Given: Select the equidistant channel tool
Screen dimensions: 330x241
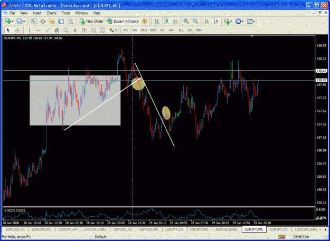Looking at the screenshot, I should pos(56,30).
